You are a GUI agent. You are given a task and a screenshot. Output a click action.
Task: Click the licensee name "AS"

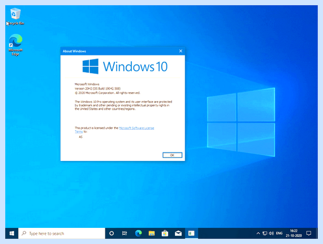[x=81, y=137]
